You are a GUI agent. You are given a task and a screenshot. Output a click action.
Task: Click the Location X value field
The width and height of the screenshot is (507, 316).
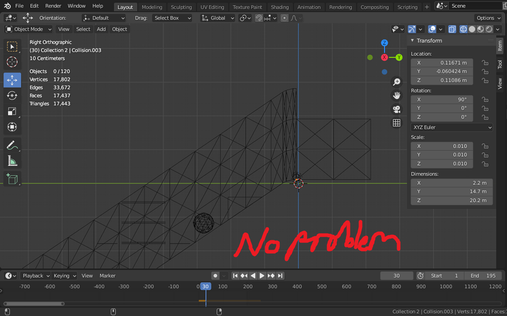click(442, 63)
